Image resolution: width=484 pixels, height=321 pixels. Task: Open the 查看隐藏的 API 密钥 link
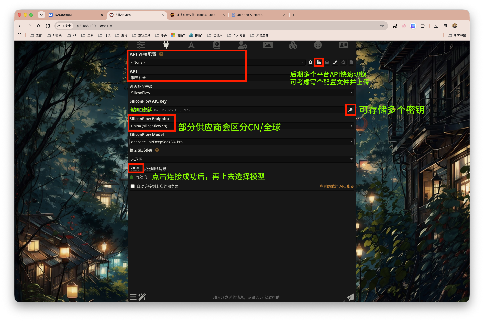click(x=337, y=186)
